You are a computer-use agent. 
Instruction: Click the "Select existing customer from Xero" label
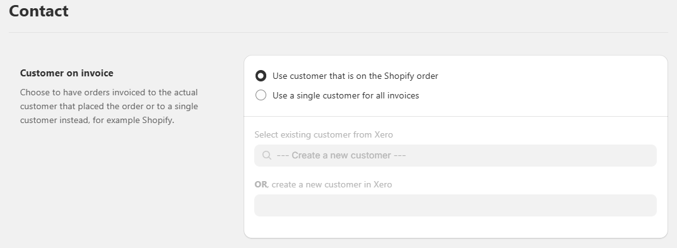pyautogui.click(x=324, y=135)
